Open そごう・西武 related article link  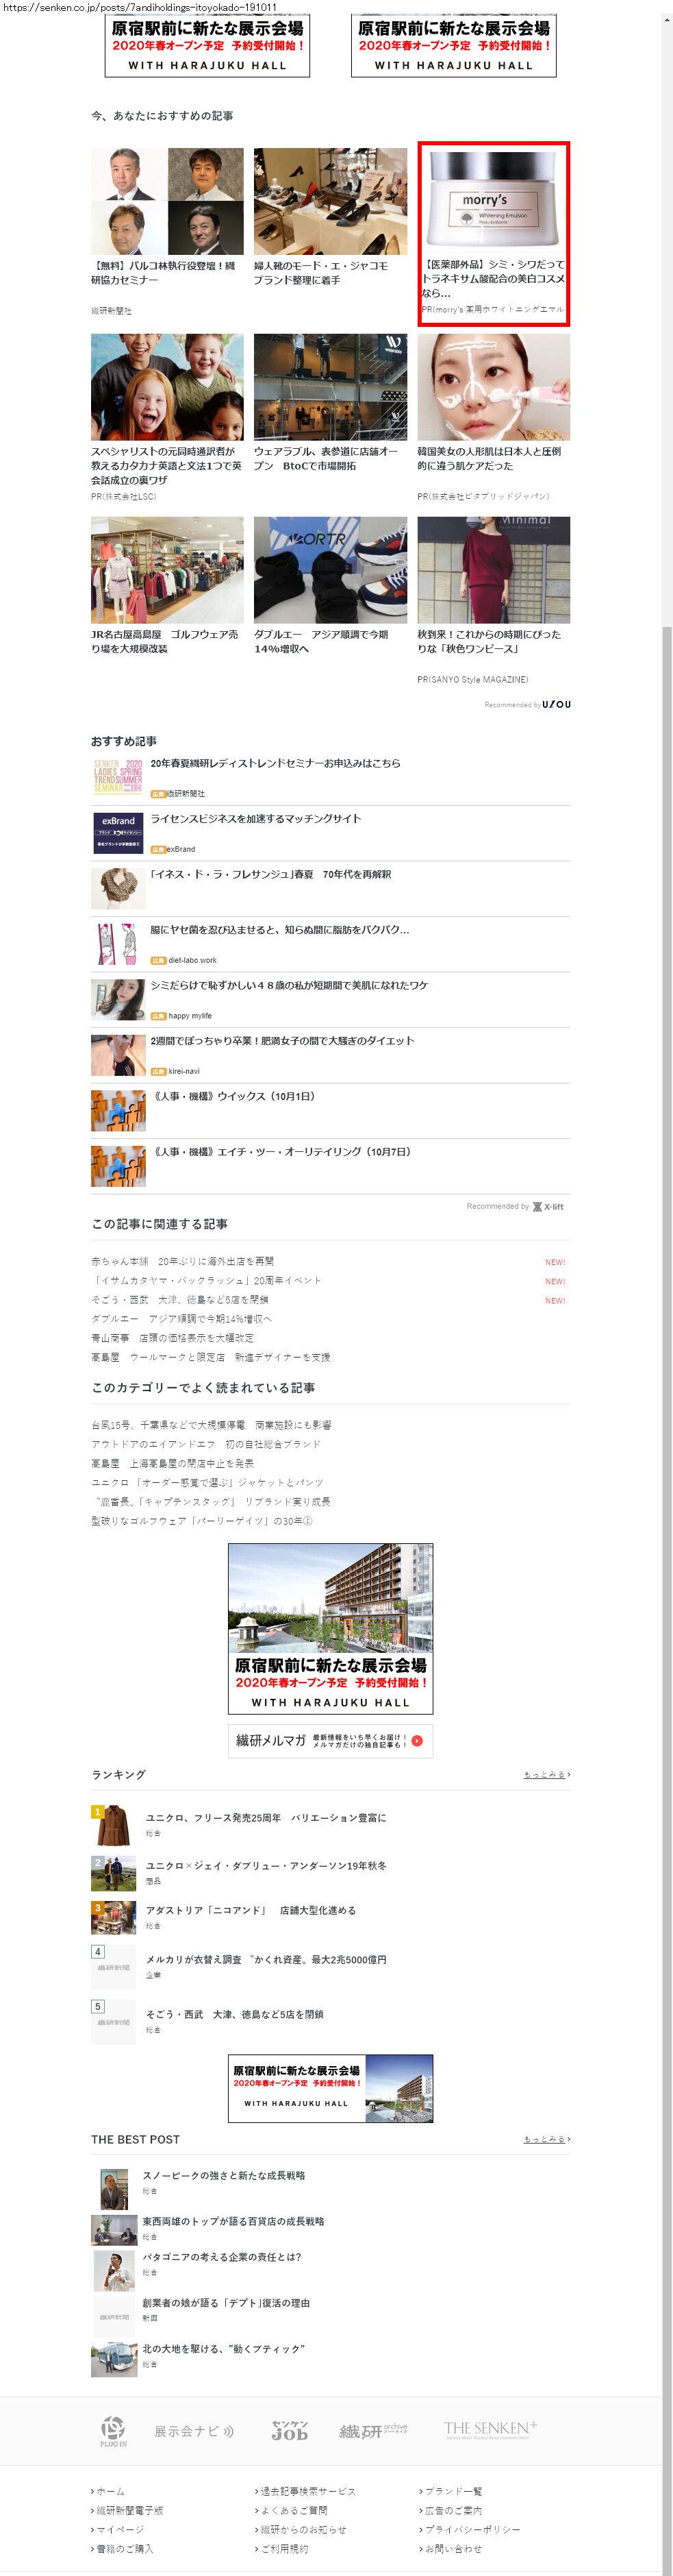pos(180,1300)
